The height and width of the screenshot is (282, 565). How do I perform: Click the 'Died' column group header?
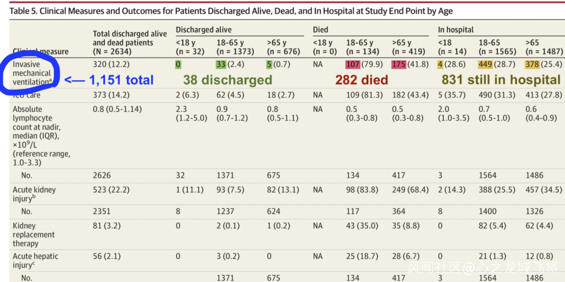pos(321,30)
